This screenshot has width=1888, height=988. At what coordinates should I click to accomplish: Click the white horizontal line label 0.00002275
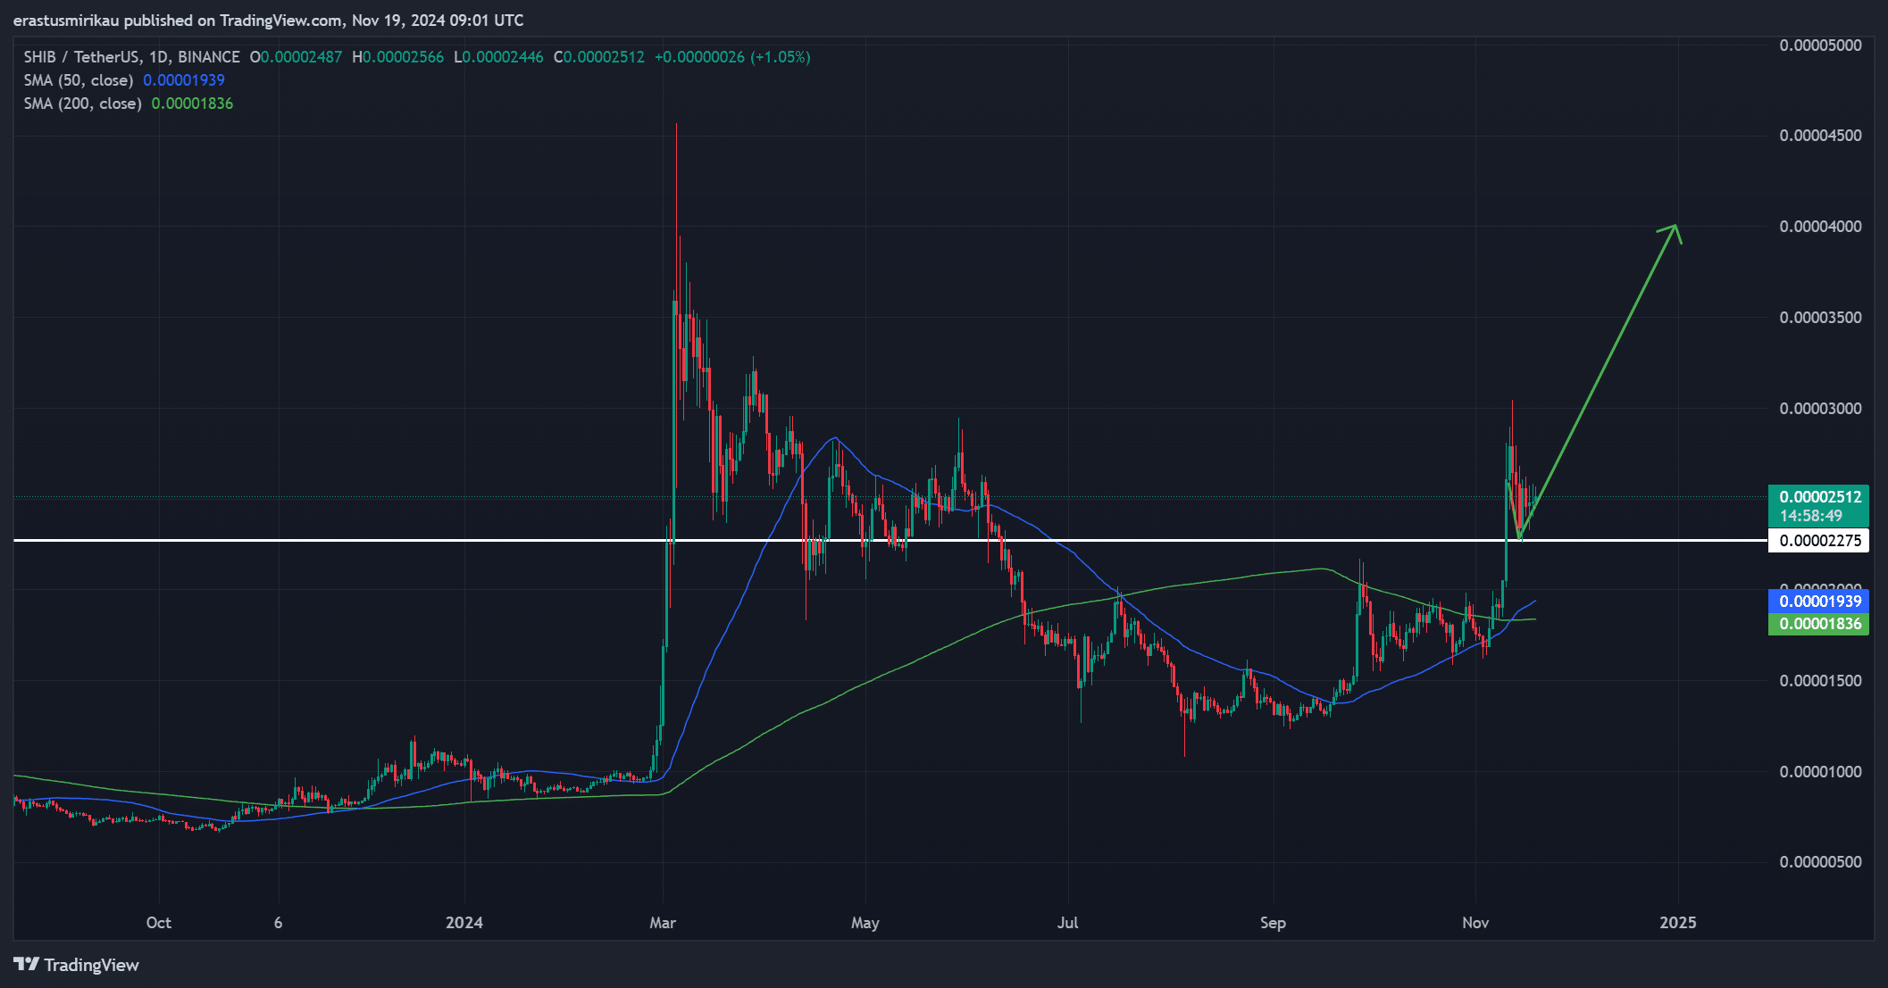[1819, 541]
